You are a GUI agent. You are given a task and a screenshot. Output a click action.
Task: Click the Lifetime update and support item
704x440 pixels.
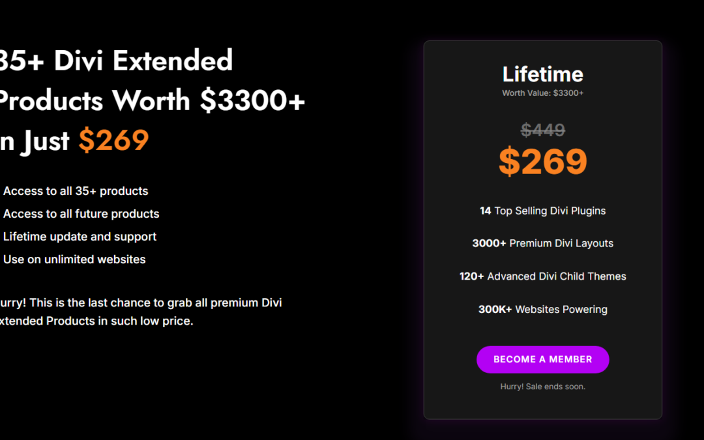click(x=80, y=237)
